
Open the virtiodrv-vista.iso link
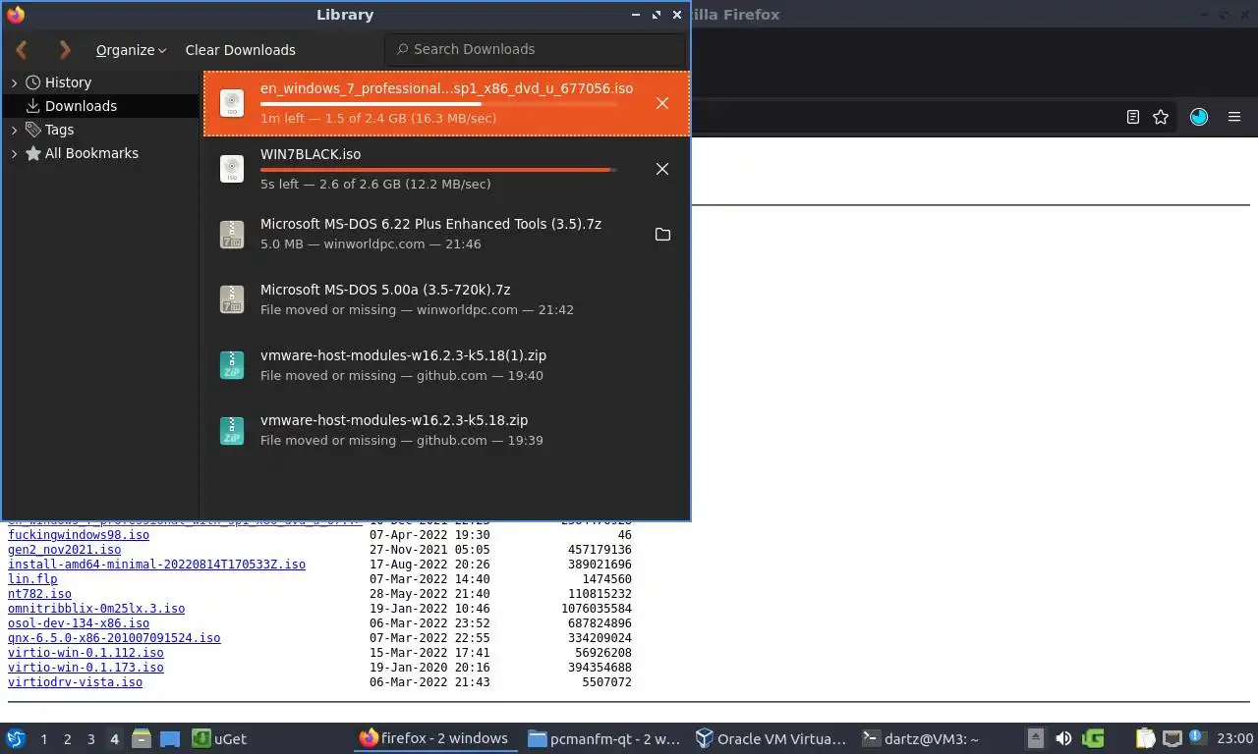click(75, 682)
